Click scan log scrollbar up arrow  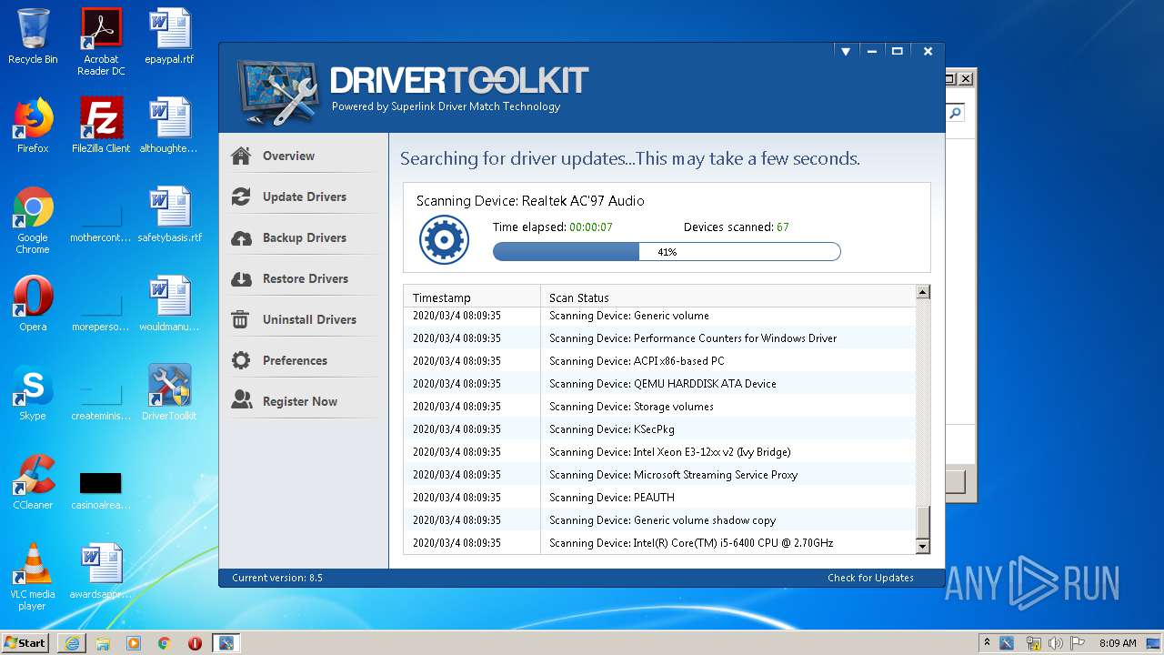coord(923,292)
